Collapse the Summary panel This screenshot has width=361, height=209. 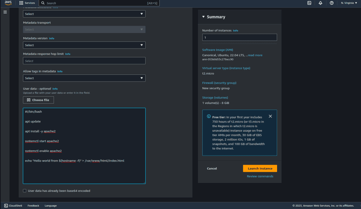[203, 17]
